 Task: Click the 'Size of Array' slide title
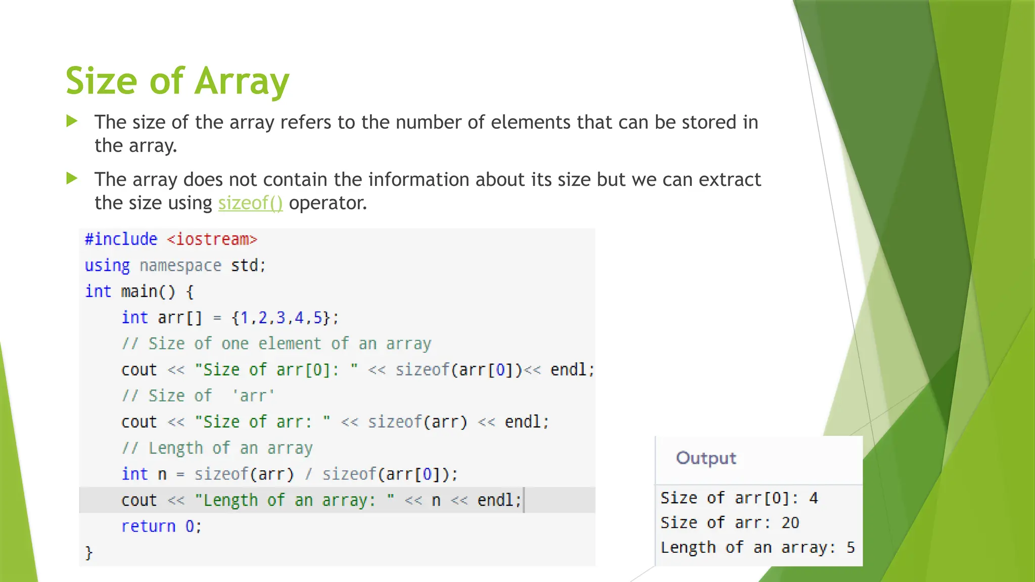177,81
